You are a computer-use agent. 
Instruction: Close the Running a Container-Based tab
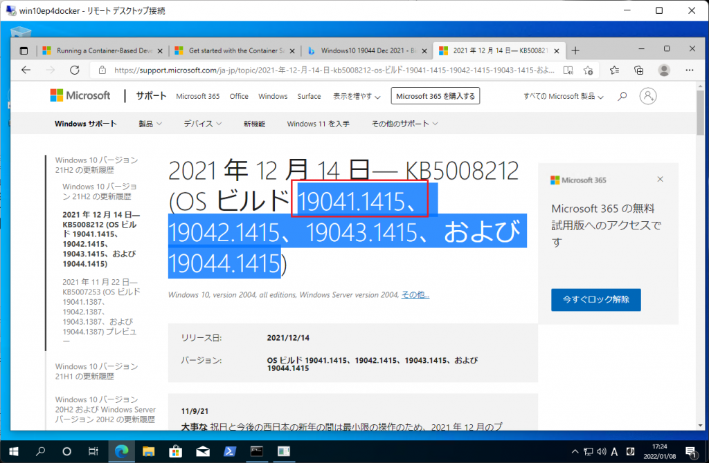click(160, 51)
